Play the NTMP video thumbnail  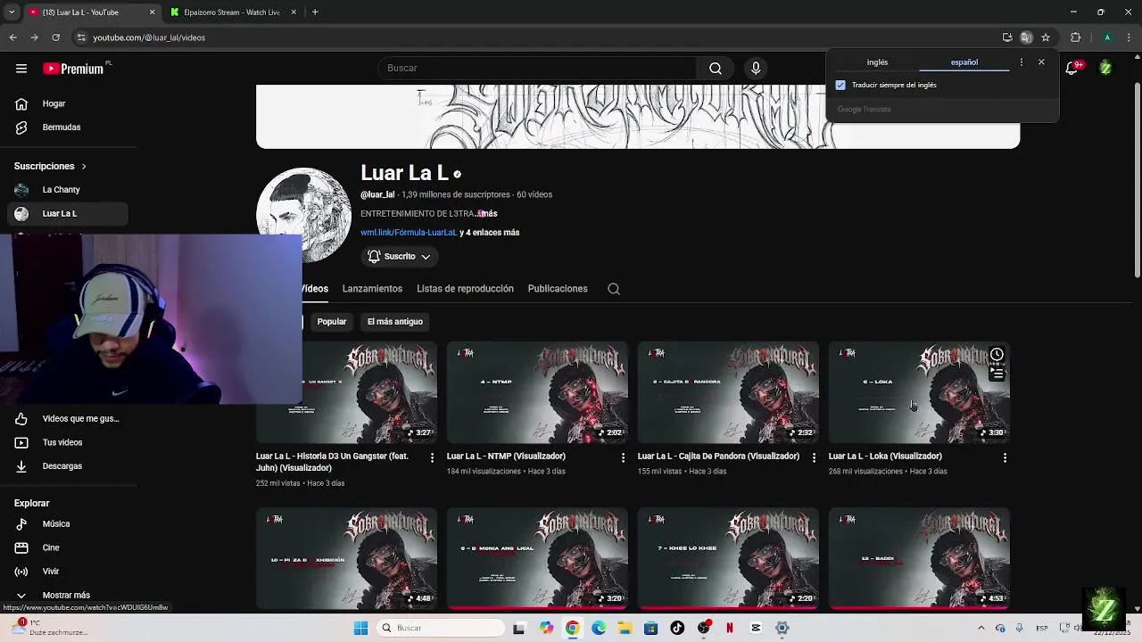(x=537, y=392)
